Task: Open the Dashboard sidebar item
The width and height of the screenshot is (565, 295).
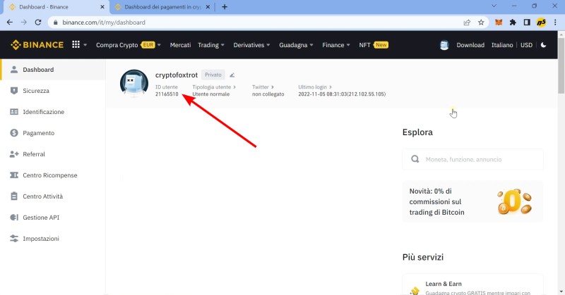Action: tap(53, 70)
